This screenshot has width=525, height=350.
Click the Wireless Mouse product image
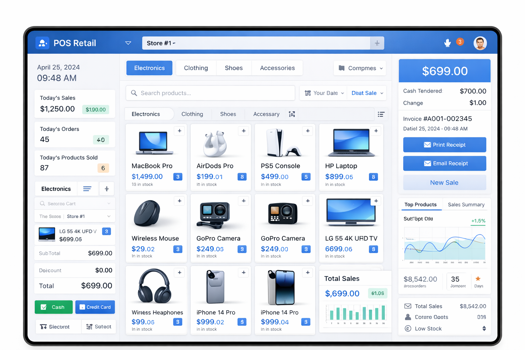click(x=147, y=214)
